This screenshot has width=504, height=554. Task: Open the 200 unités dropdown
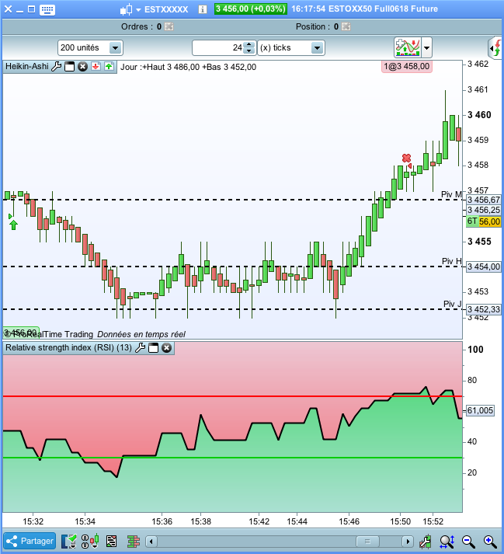90,47
